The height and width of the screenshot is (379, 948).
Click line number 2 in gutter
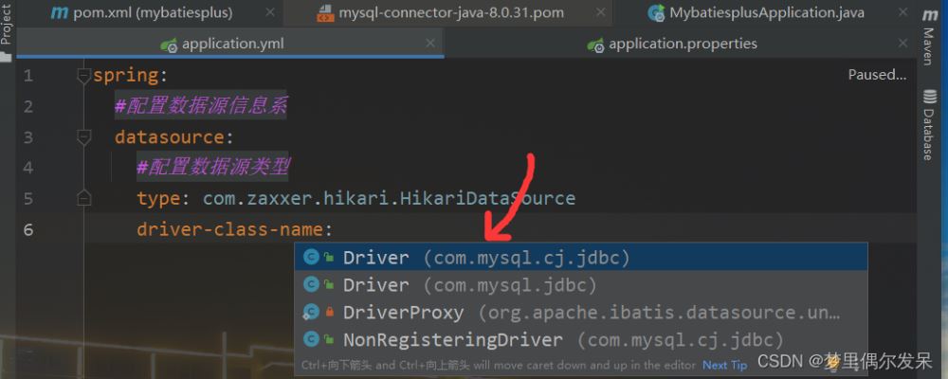coord(28,106)
